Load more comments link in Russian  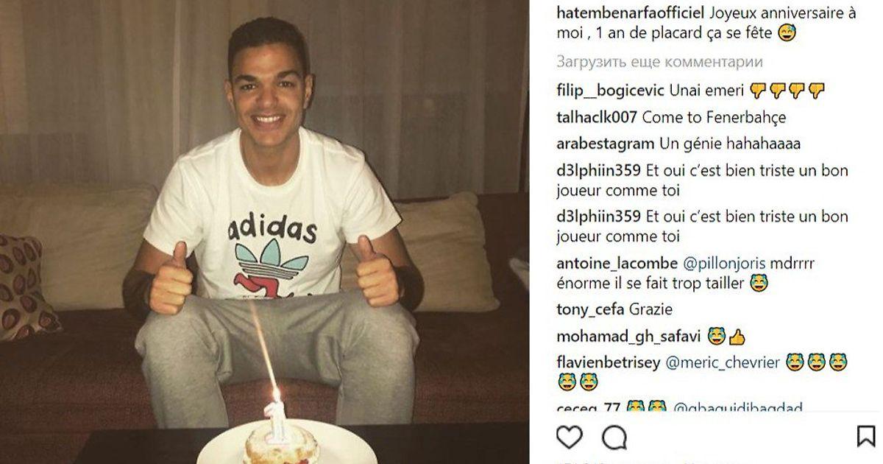[x=659, y=62]
